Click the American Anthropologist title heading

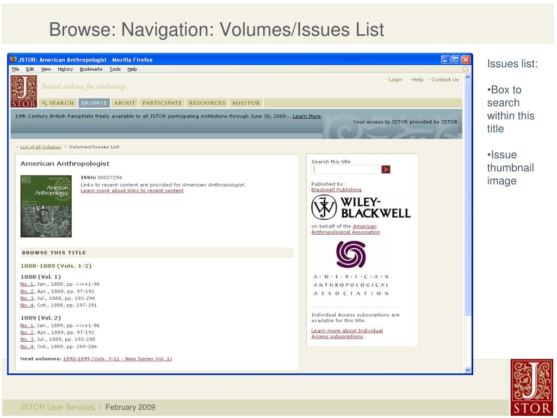65,163
